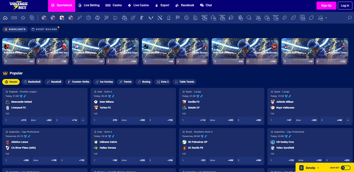Expand more markets for Athletic Bilbao match
Image resolution: width=354 pixels, height=172 pixels.
pos(348,120)
